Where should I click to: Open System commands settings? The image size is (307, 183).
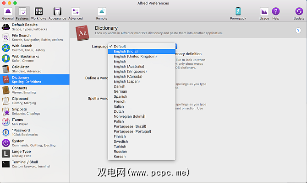click(x=35, y=143)
